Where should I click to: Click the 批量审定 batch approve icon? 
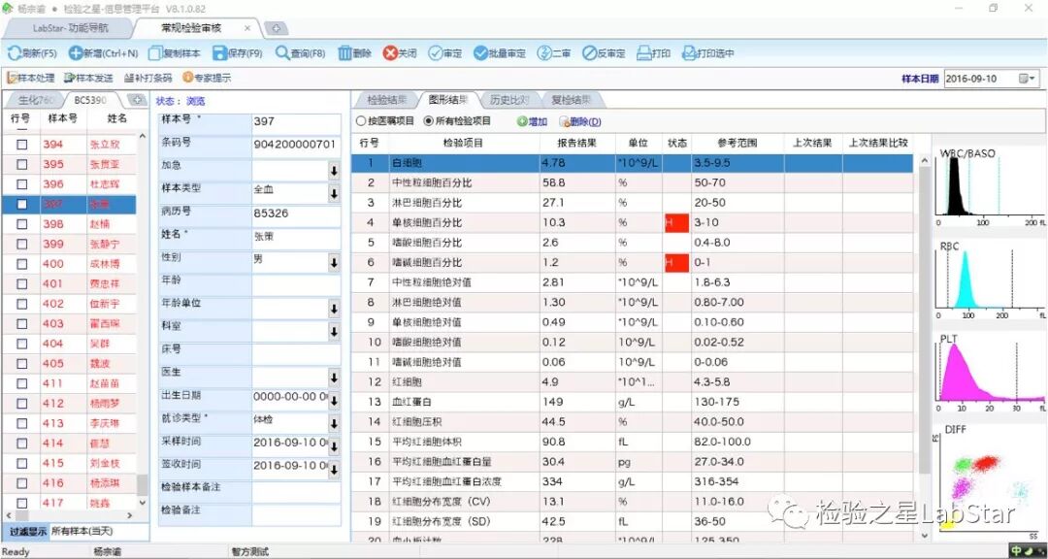(x=480, y=53)
